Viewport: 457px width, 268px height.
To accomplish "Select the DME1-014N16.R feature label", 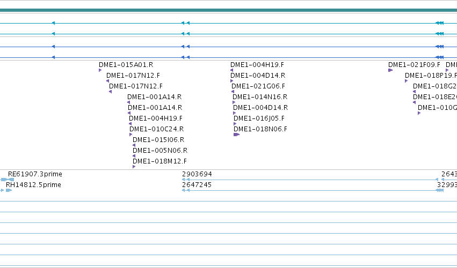I will pos(260,97).
